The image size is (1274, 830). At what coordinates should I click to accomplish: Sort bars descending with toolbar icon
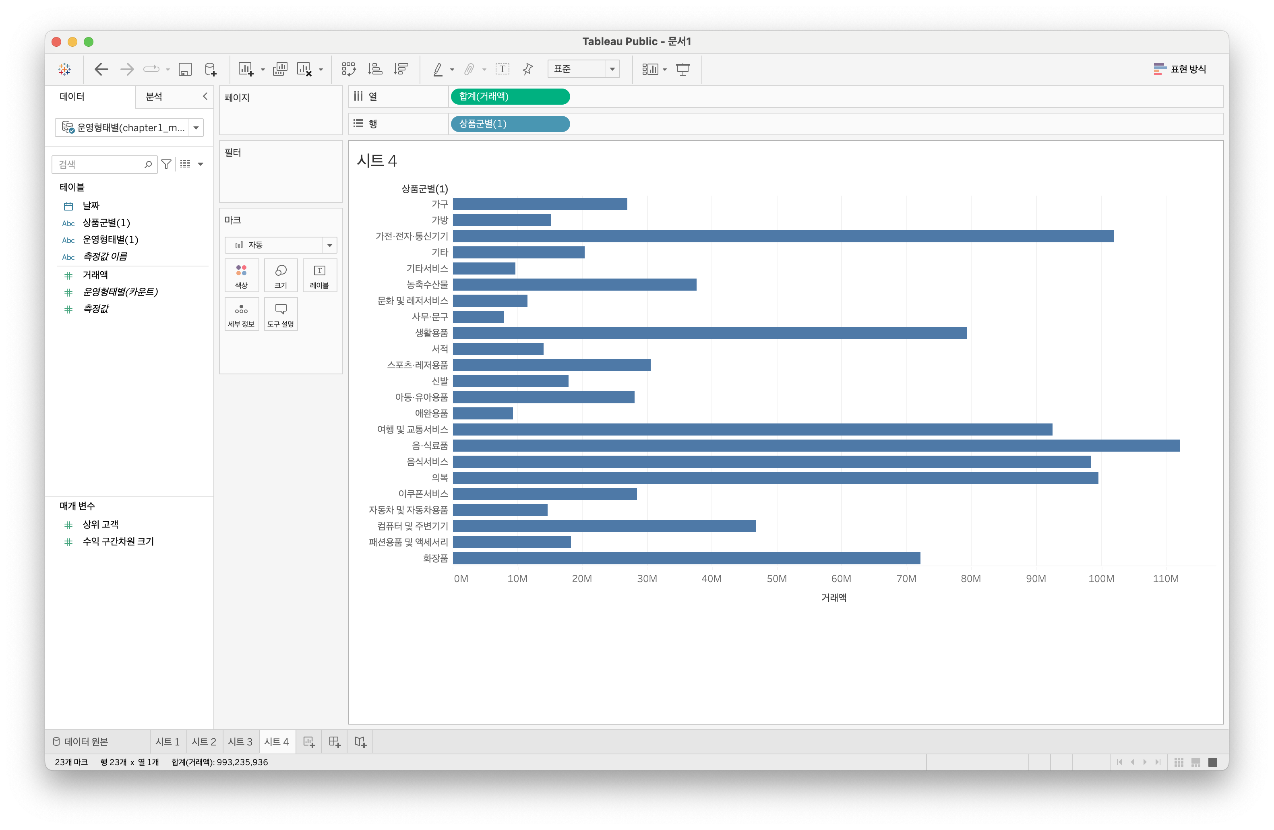tap(401, 69)
